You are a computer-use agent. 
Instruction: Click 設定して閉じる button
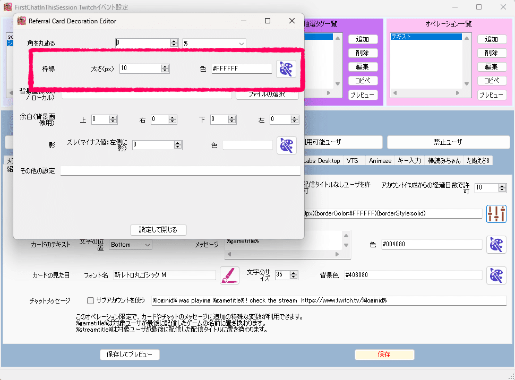pos(158,230)
